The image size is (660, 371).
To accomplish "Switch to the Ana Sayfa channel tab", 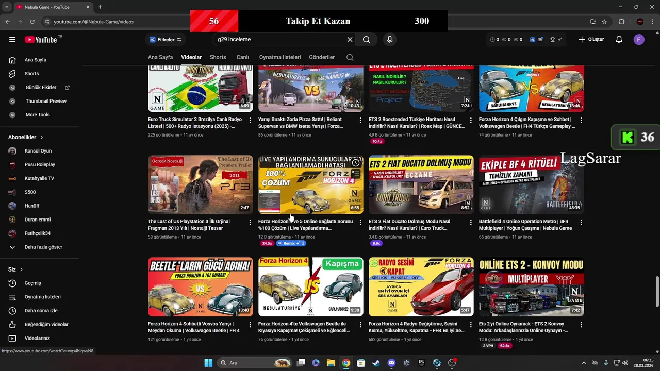I will pyautogui.click(x=160, y=57).
